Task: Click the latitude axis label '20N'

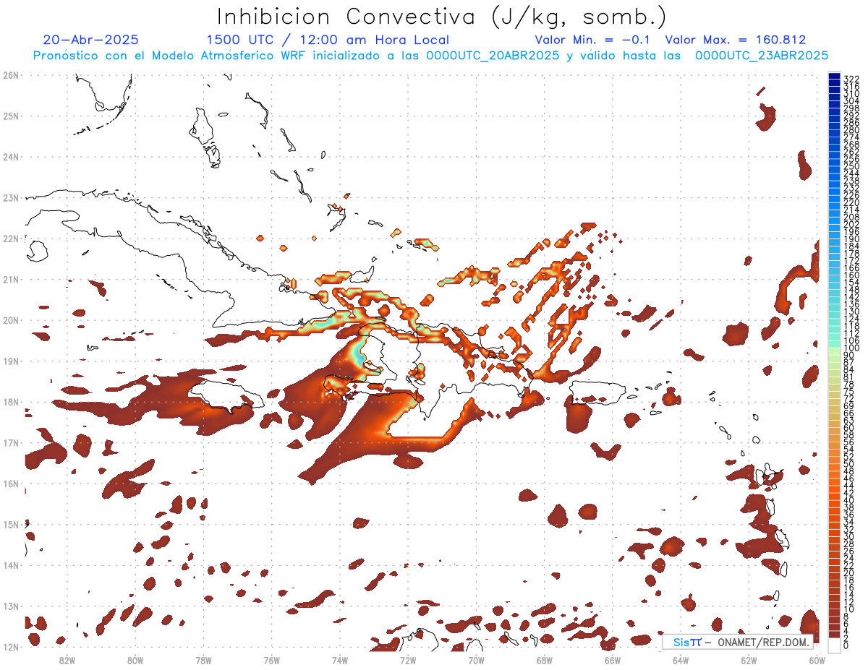Action: 10,320
